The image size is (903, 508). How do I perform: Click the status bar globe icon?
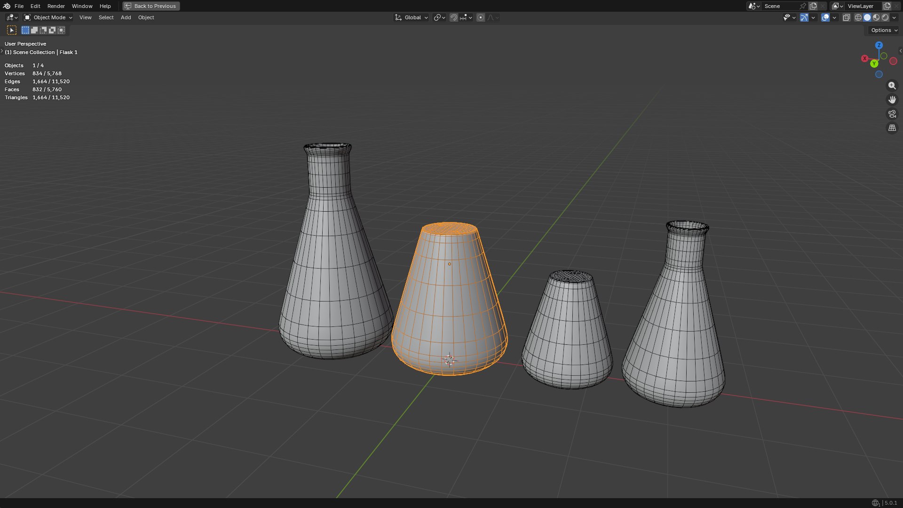(875, 503)
